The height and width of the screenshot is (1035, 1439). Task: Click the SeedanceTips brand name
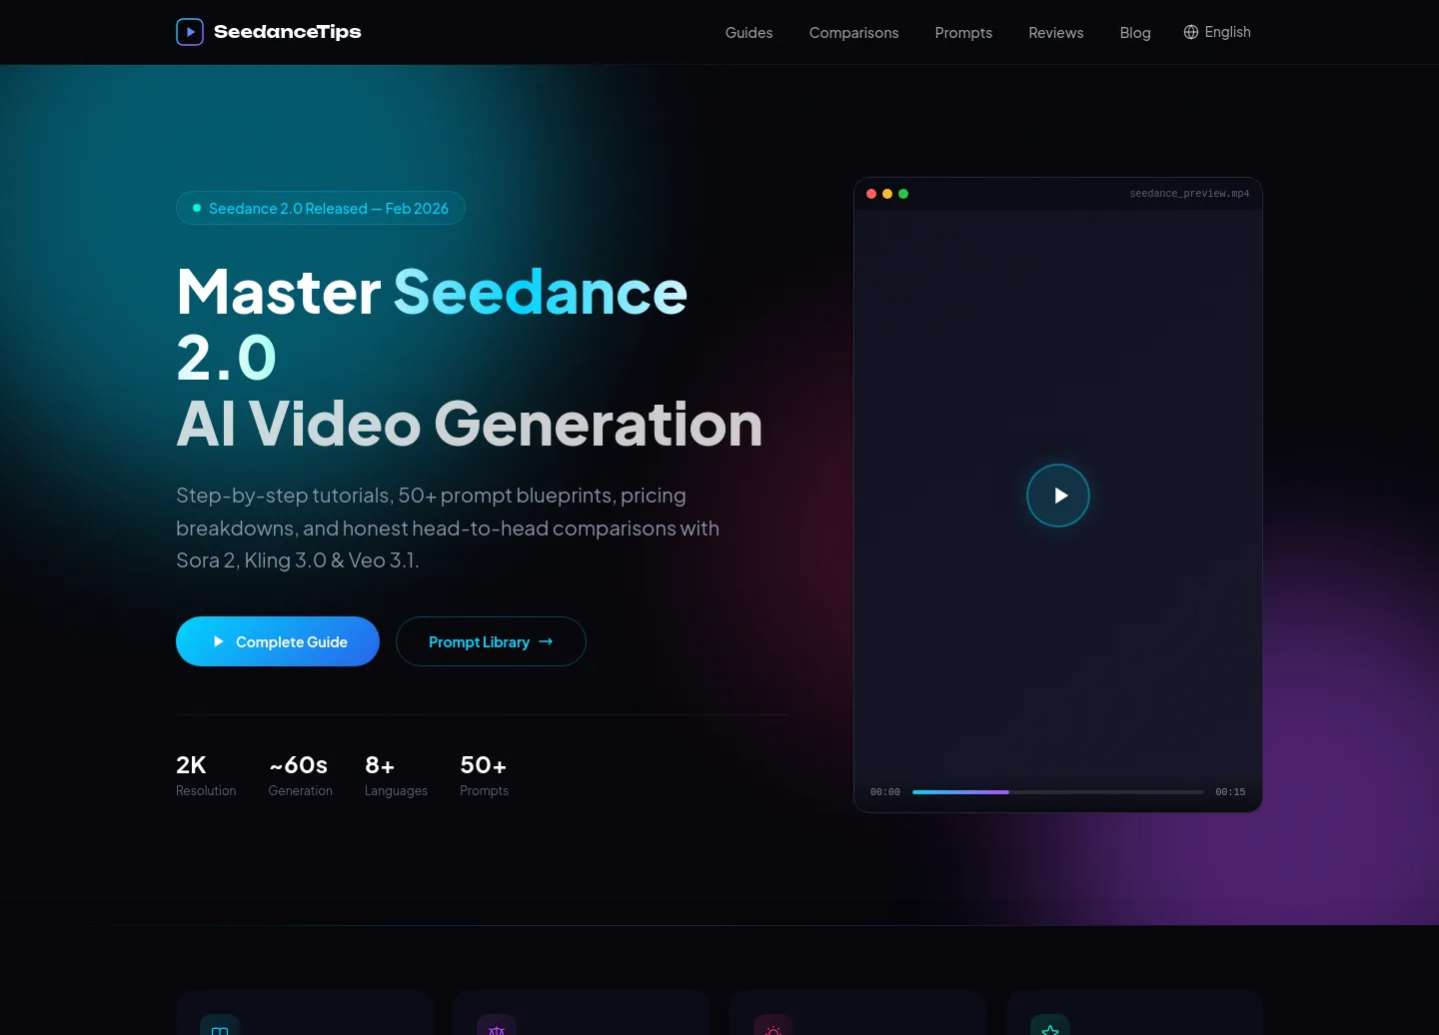(x=288, y=32)
